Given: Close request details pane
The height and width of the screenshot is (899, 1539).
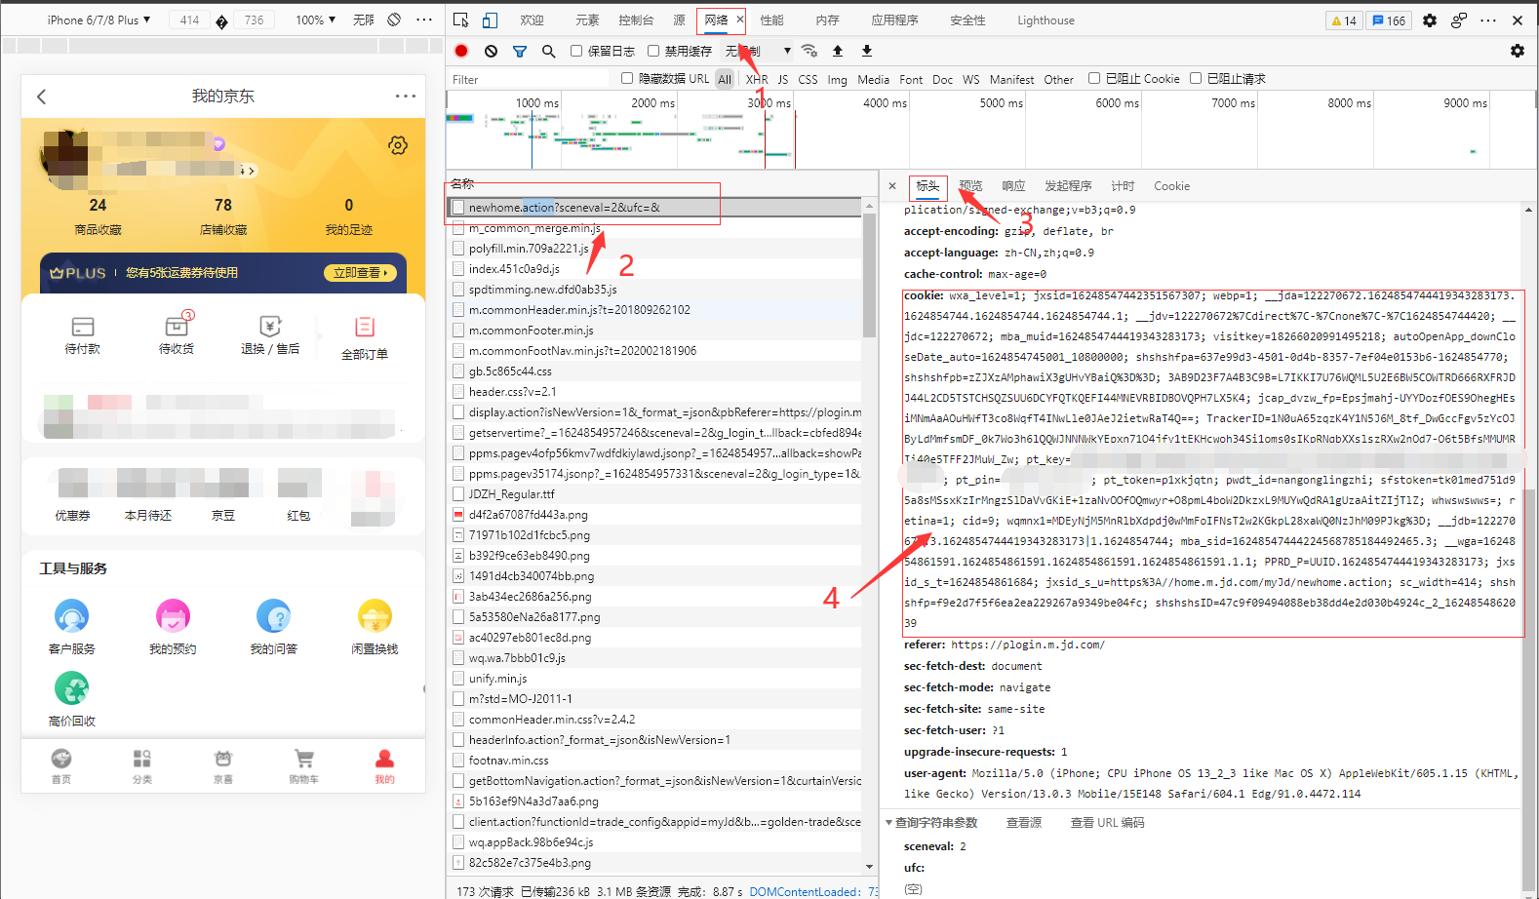Looking at the screenshot, I should tap(892, 185).
